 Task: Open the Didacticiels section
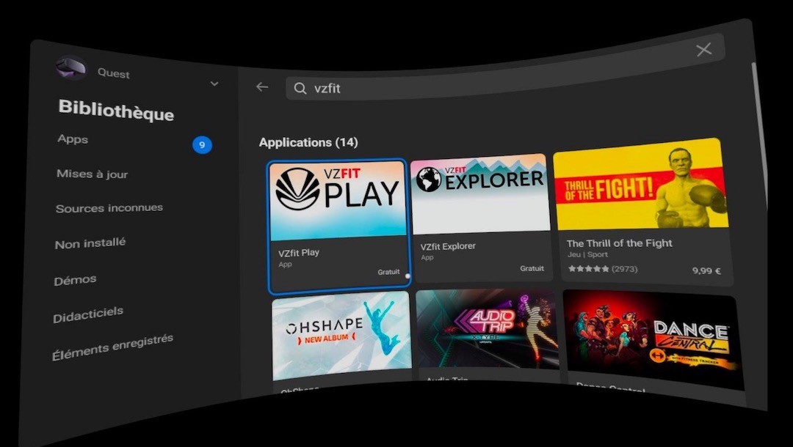tap(88, 314)
